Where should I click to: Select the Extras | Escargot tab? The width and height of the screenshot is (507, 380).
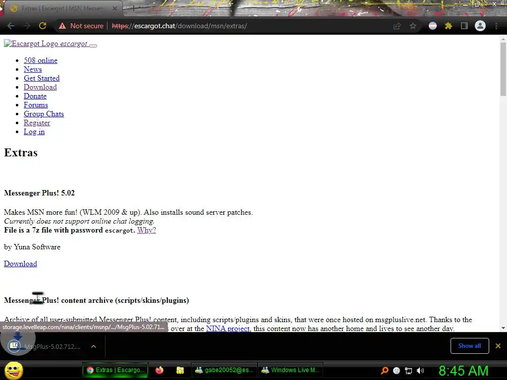pos(63,8)
